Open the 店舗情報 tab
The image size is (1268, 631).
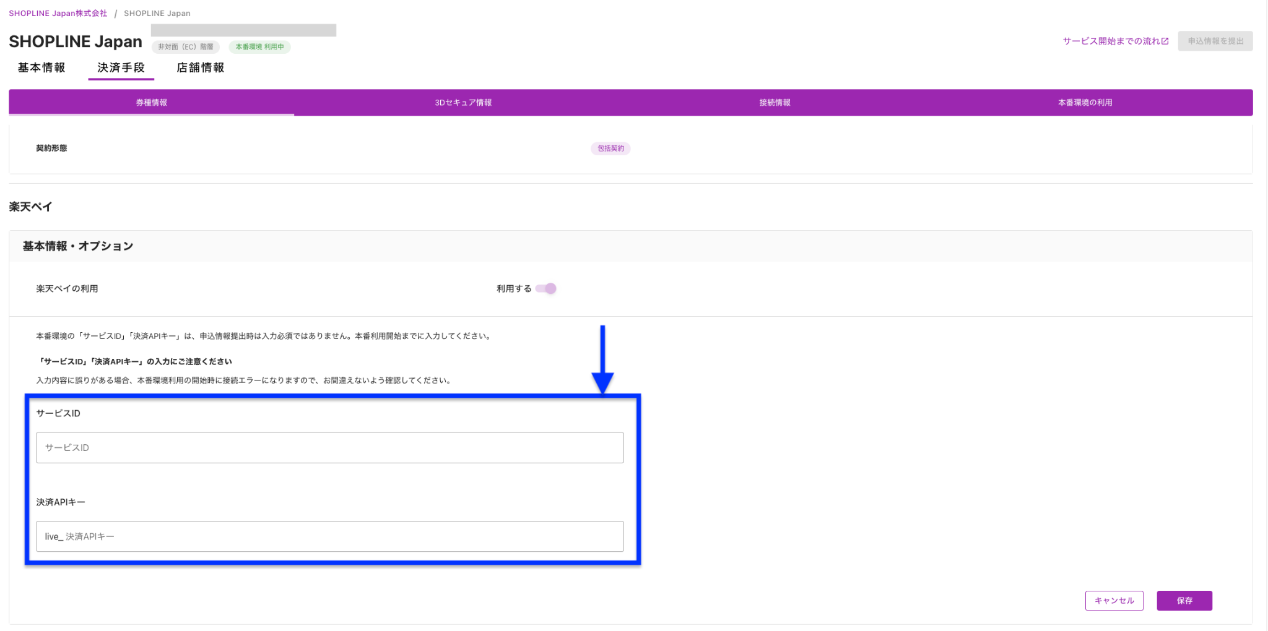point(201,67)
